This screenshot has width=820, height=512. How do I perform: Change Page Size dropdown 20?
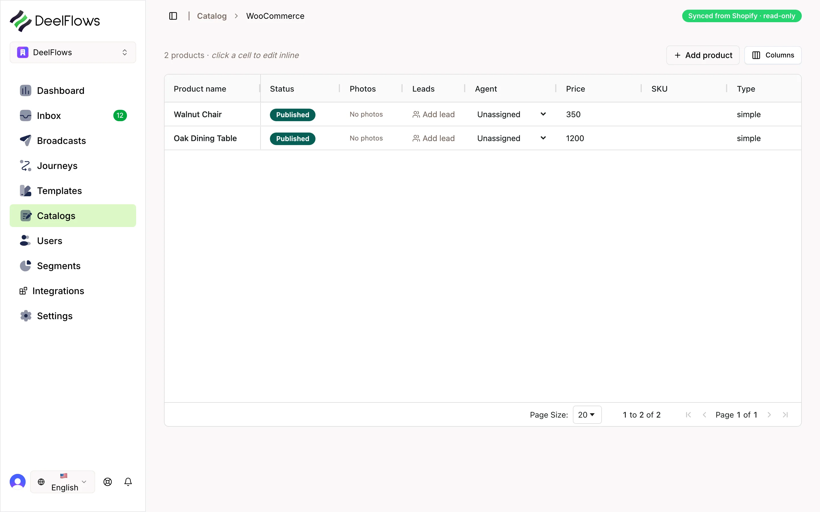[587, 415]
